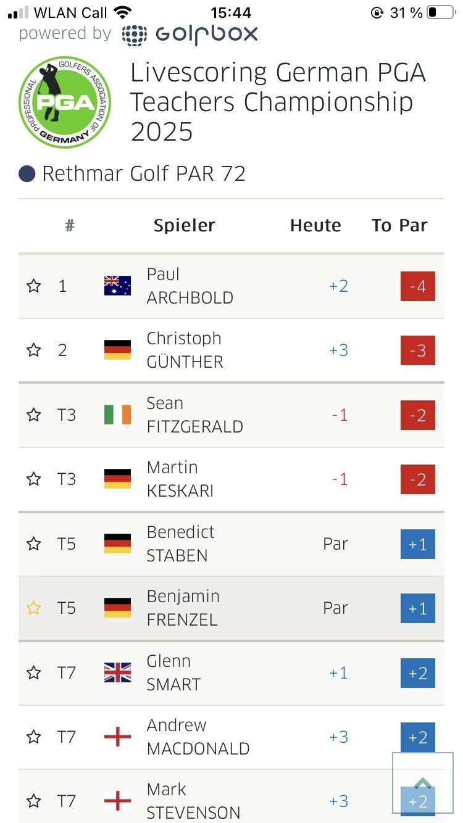Open Christoph Günther's player name link
The image size is (463, 823).
(x=185, y=350)
